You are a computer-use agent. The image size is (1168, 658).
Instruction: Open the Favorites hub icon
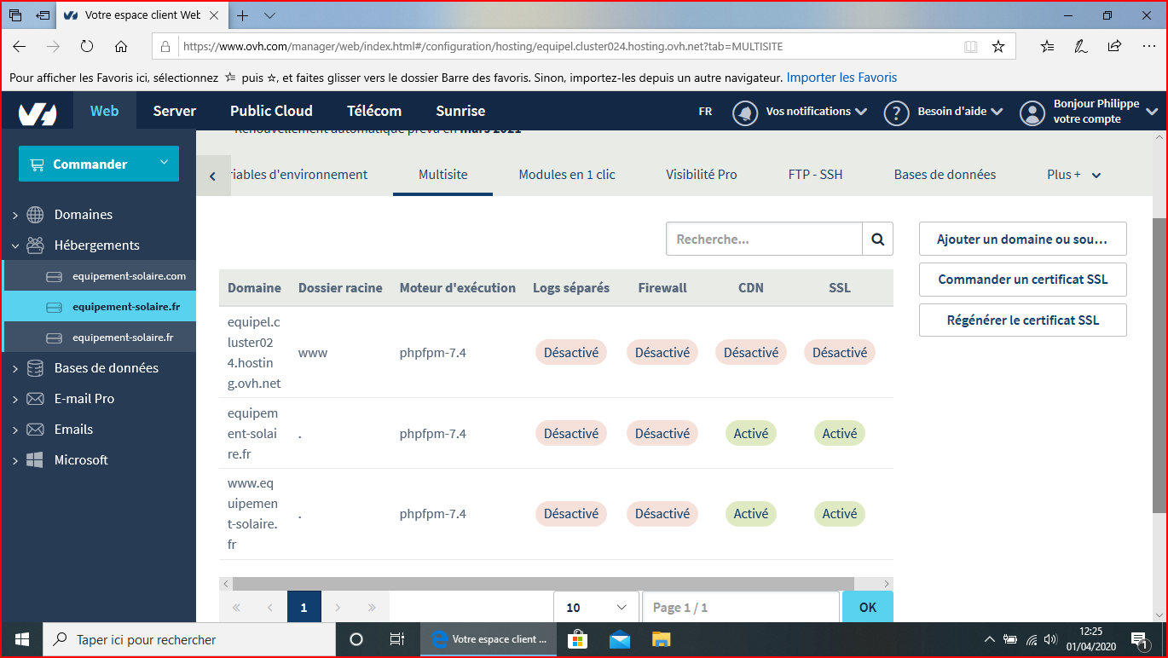(x=1048, y=46)
